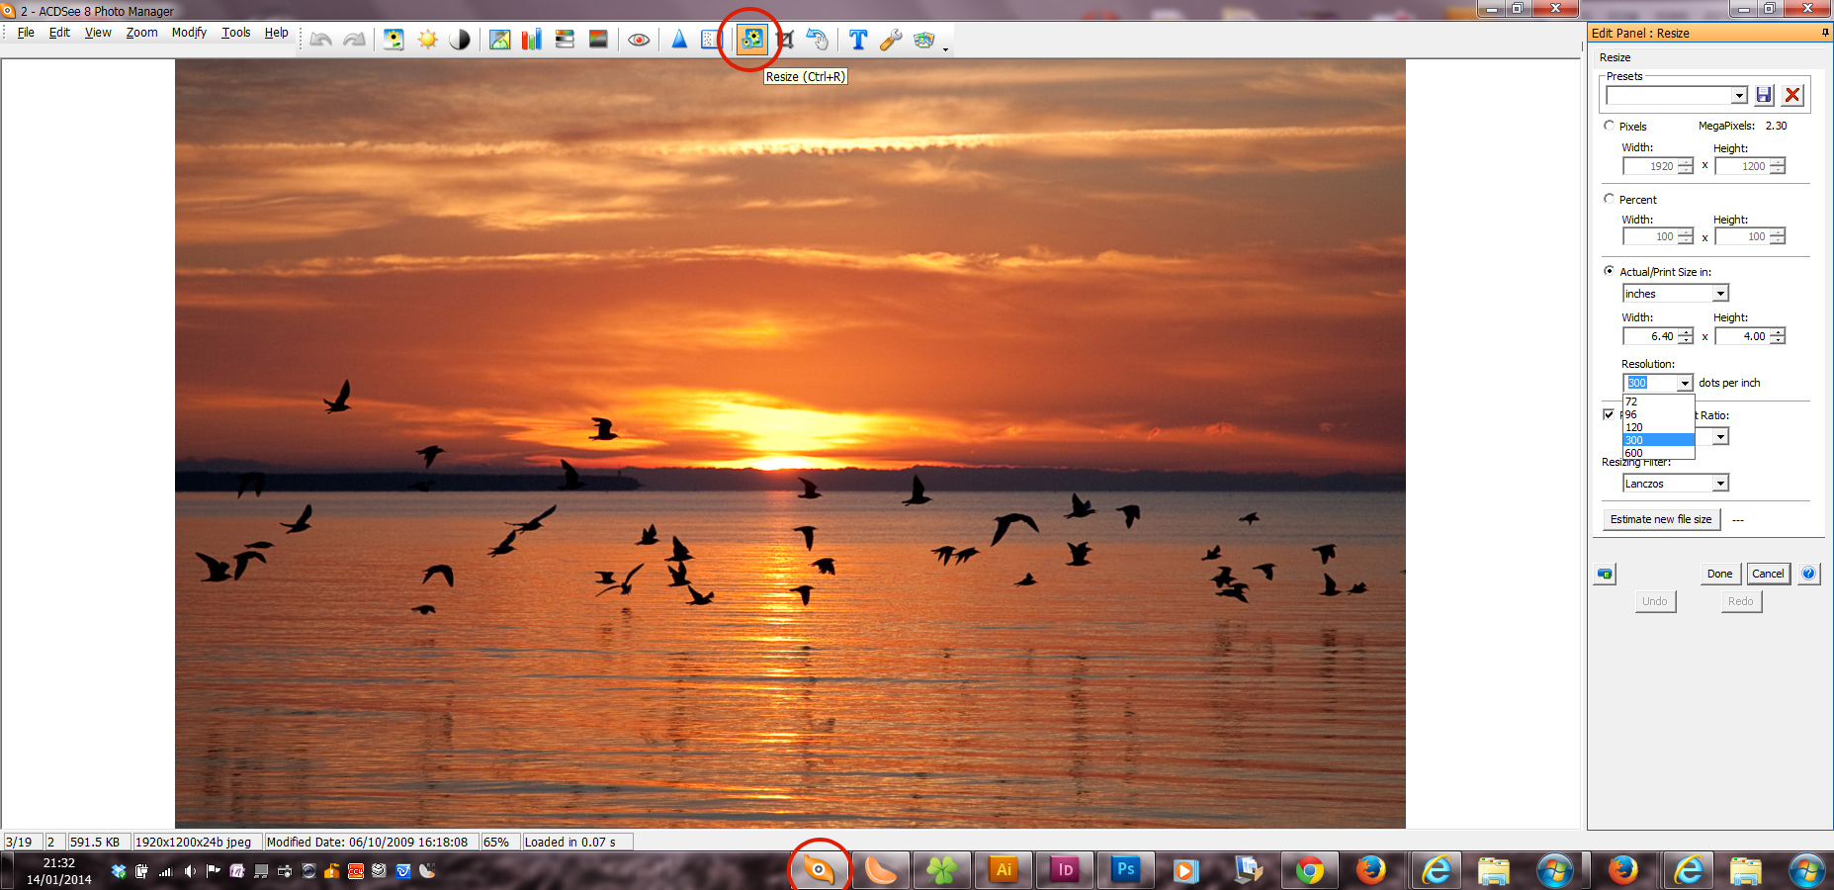This screenshot has width=1834, height=890.
Task: Save the current resize preset
Action: (1765, 95)
